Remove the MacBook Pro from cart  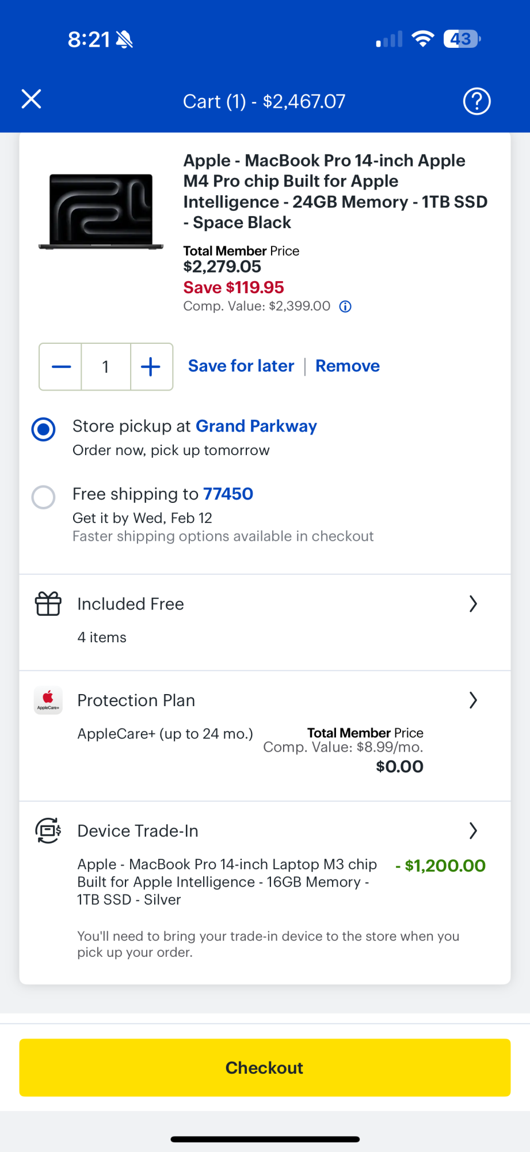tap(348, 366)
